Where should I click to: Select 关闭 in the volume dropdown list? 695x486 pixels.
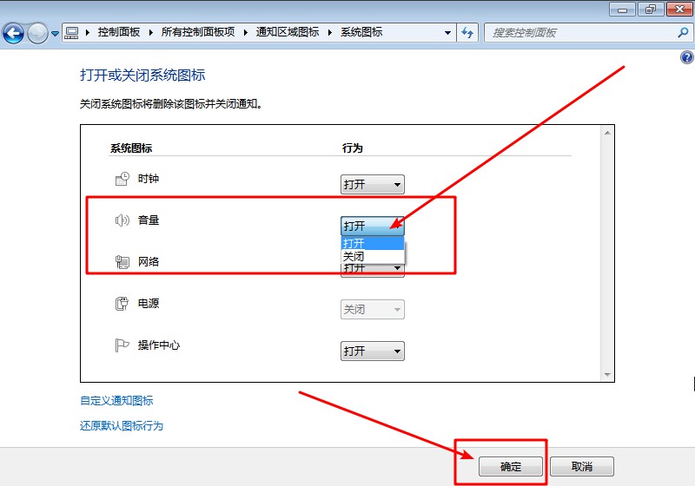[x=372, y=256]
